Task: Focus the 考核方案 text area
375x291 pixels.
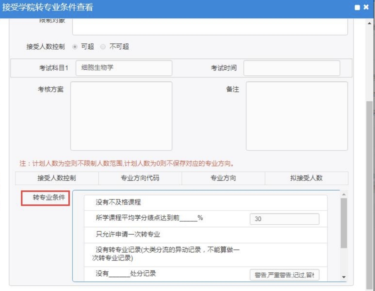Action: point(121,116)
